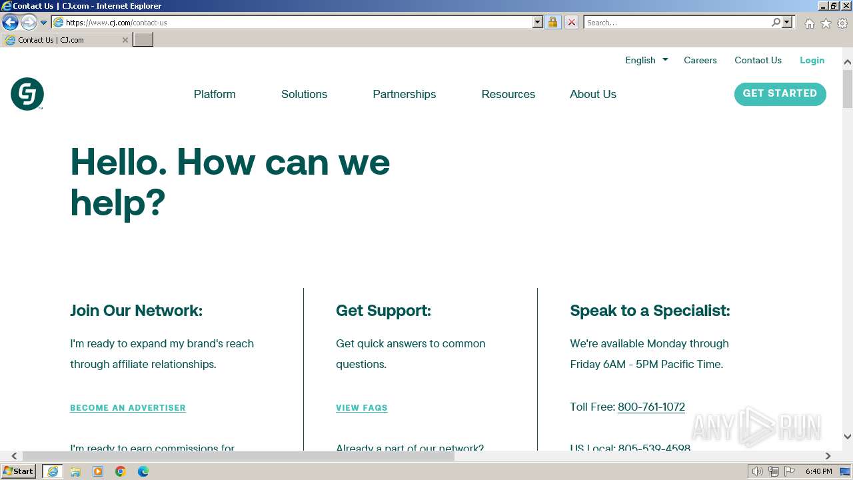This screenshot has width=853, height=480.
Task: Open the Resources menu
Action: click(508, 94)
